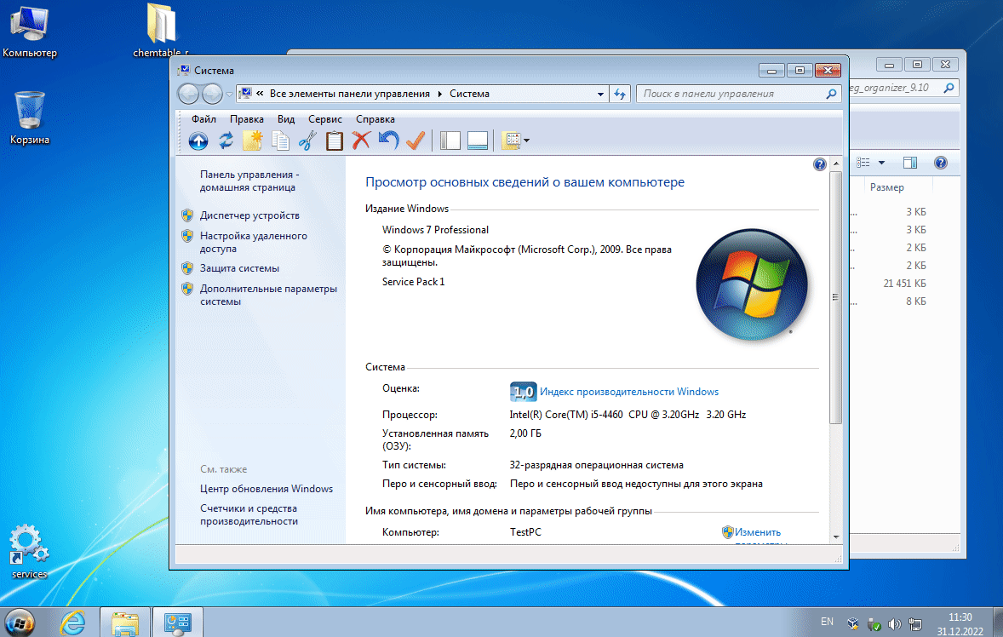1003x637 pixels.
Task: Click Индекс производительности Windows link
Action: [629, 392]
